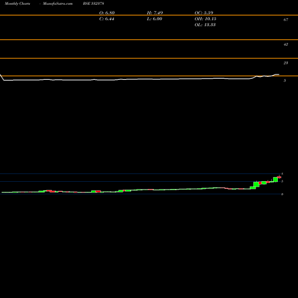Click the latest red candlestick
The height and width of the screenshot is (298, 298).
tap(280, 177)
